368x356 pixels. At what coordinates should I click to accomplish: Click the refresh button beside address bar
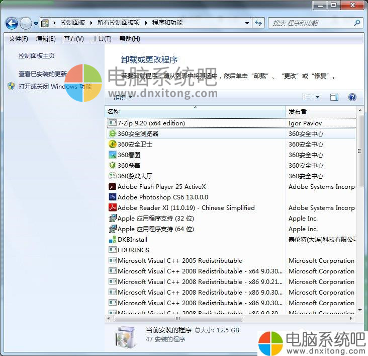click(x=258, y=23)
